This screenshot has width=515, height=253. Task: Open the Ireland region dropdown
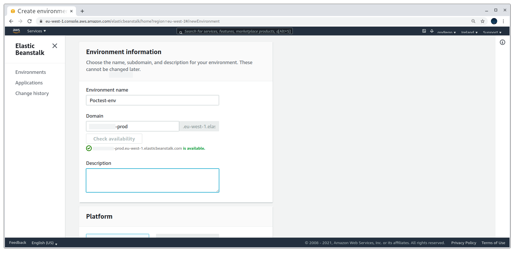point(469,32)
